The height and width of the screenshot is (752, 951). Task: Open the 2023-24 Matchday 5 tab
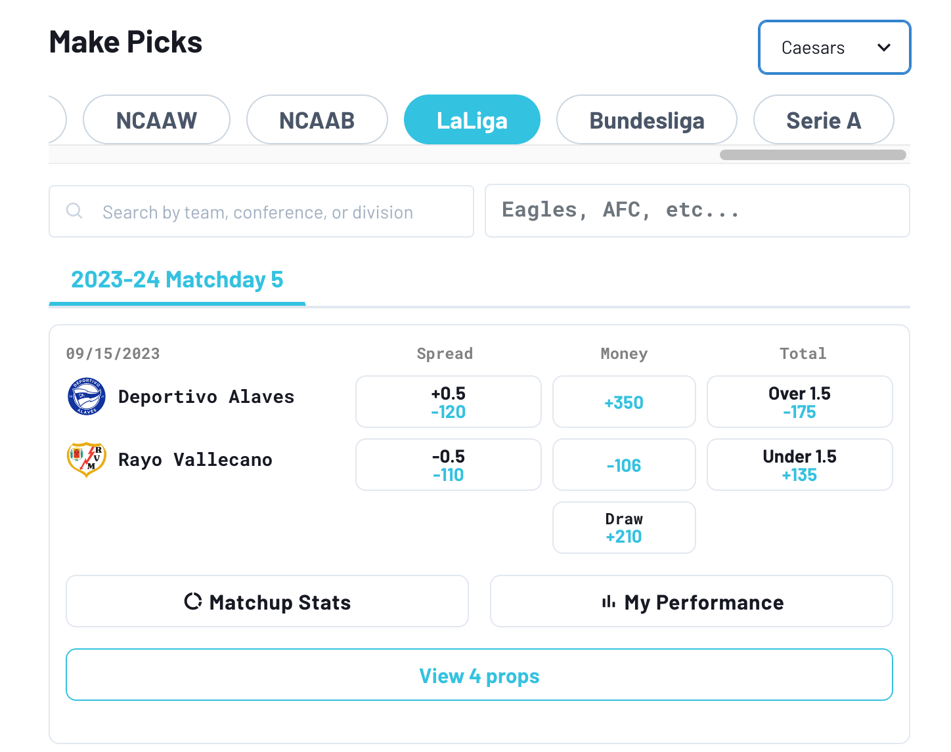pos(177,280)
